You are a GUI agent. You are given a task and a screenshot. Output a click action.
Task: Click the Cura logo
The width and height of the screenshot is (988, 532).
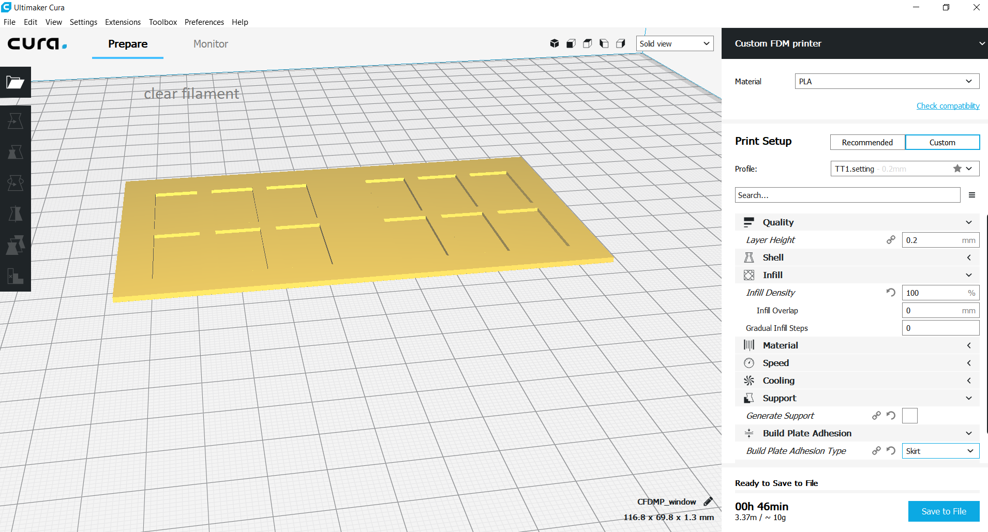37,43
